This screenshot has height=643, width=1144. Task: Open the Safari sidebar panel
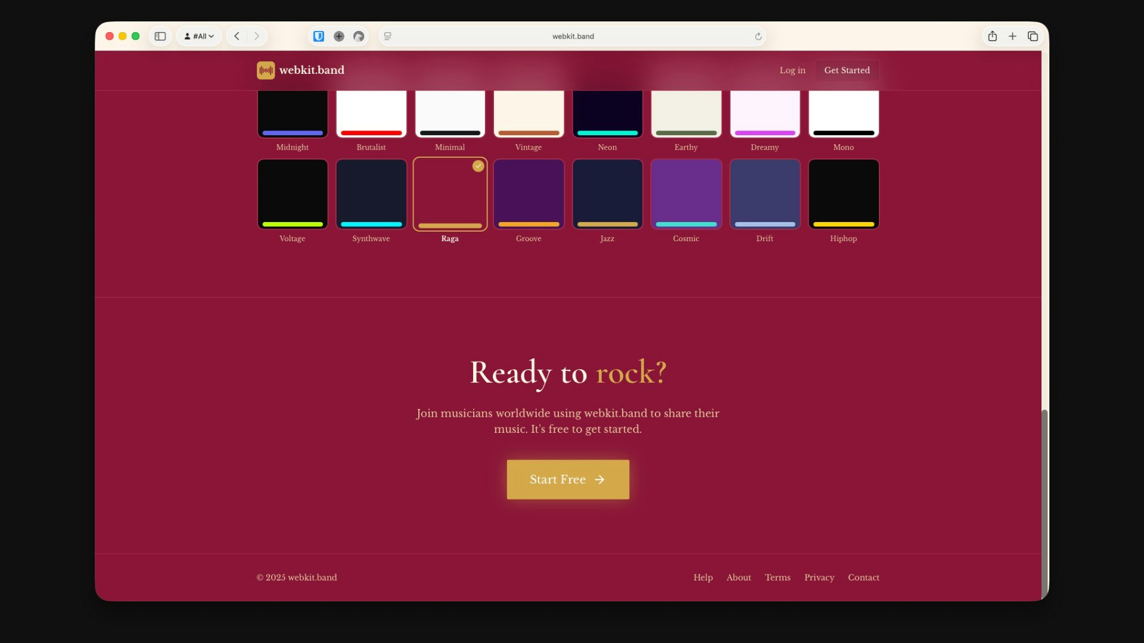pos(160,36)
